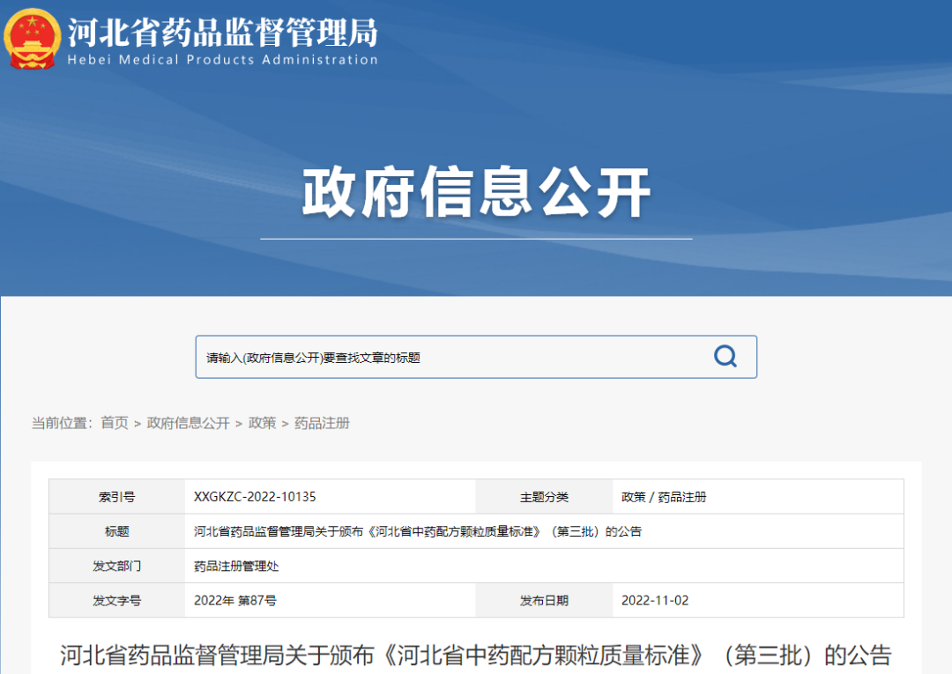Open the 政策 breadcrumb link

pyautogui.click(x=264, y=423)
